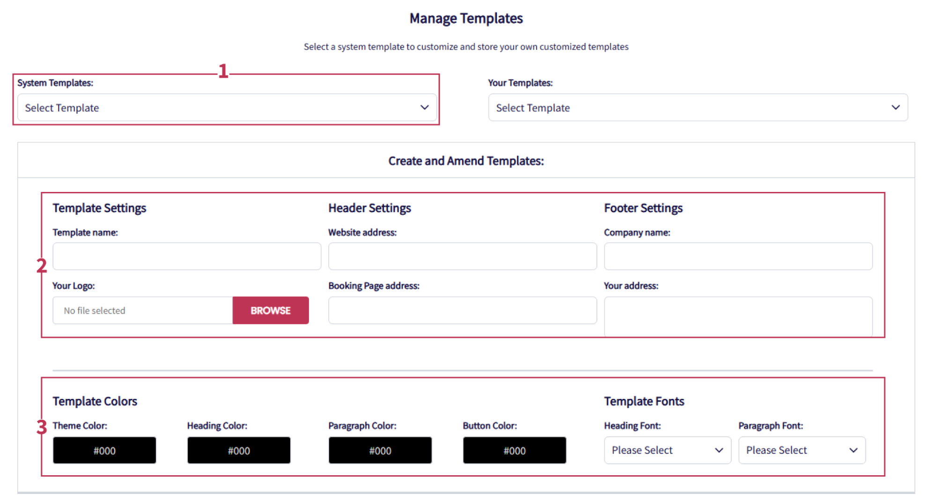Expand the Heading Font dropdown

(x=668, y=450)
